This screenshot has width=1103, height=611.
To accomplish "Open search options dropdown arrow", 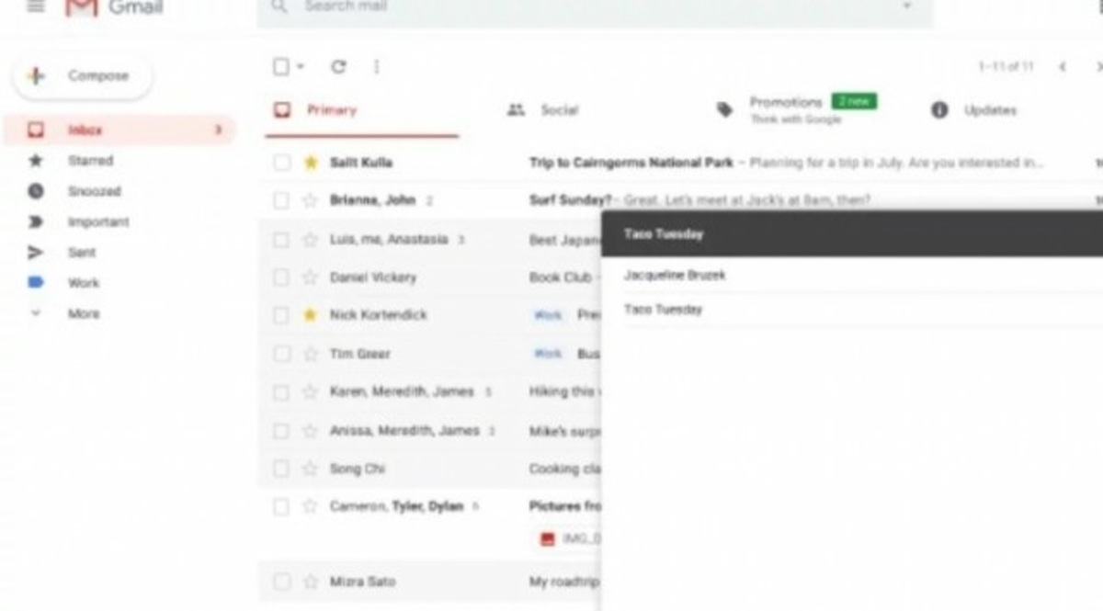I will (x=907, y=6).
